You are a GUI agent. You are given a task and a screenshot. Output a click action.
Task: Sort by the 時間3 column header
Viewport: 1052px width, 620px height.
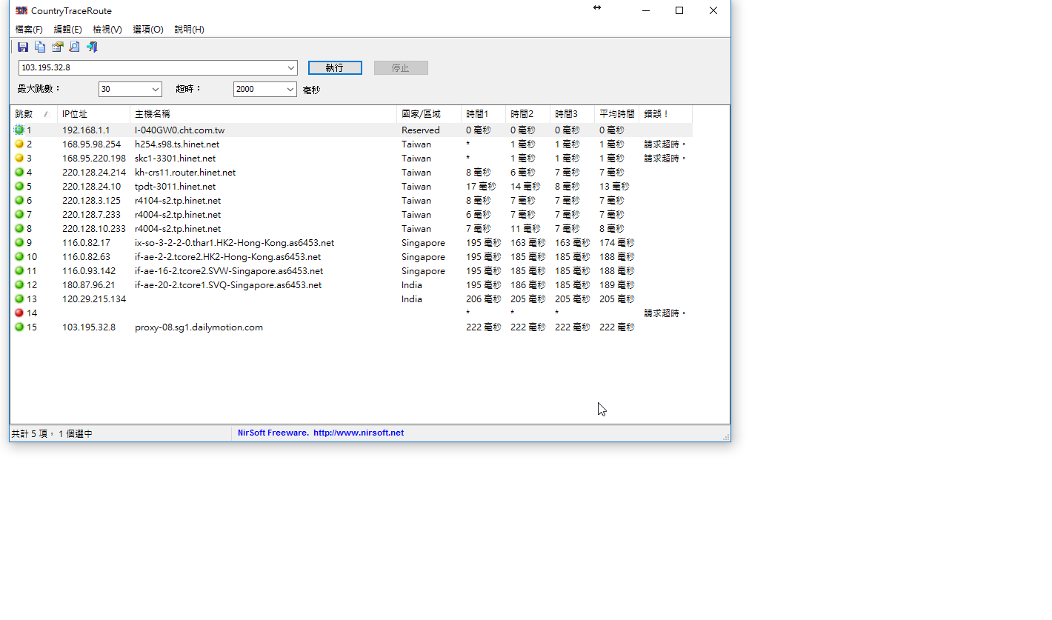coord(572,114)
